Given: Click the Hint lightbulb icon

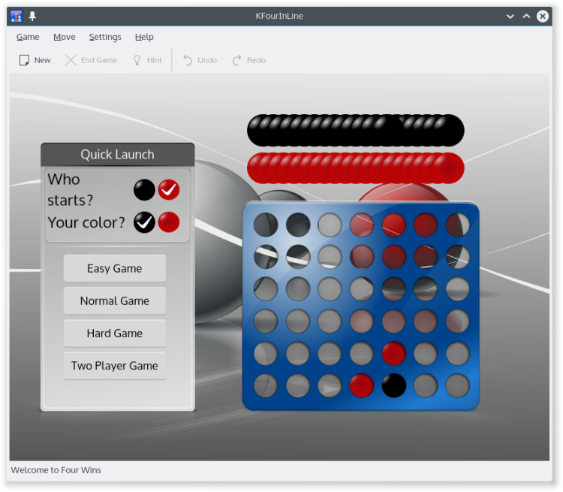Looking at the screenshot, I should coord(137,60).
